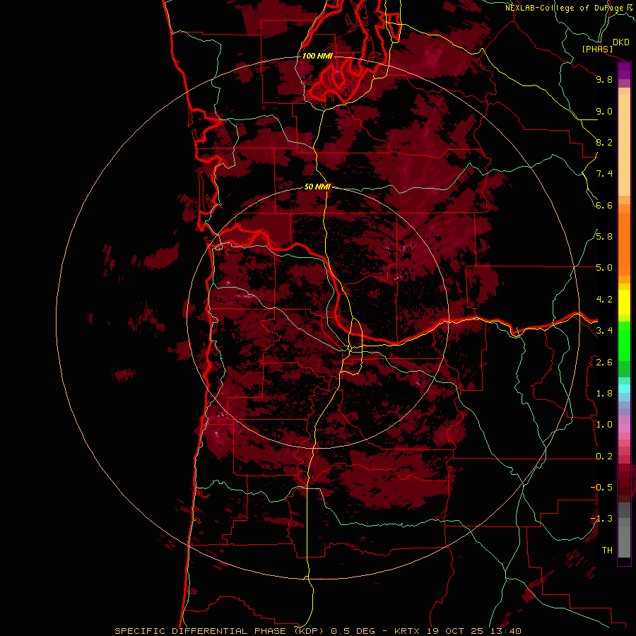Click the TH label on the color scale
Screen dimensions: 636x636
tap(607, 550)
